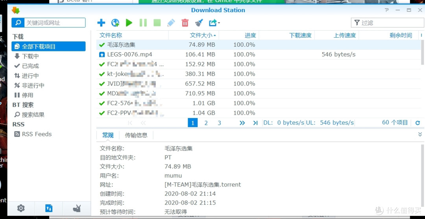Go to page 3 in pagination
The height and width of the screenshot is (219, 425).
(219, 123)
